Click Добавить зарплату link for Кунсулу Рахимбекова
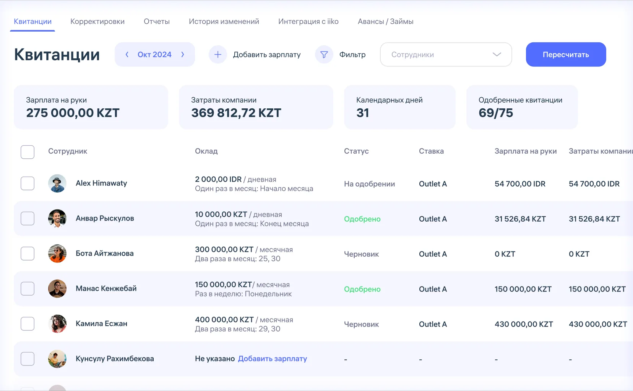The width and height of the screenshot is (633, 391). [273, 359]
